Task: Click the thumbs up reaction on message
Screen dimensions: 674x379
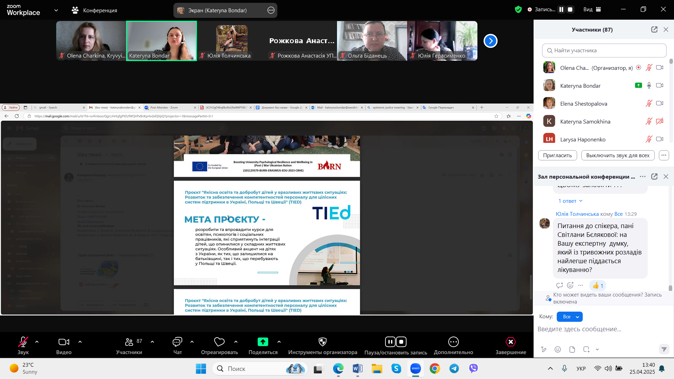Action: [x=597, y=286]
